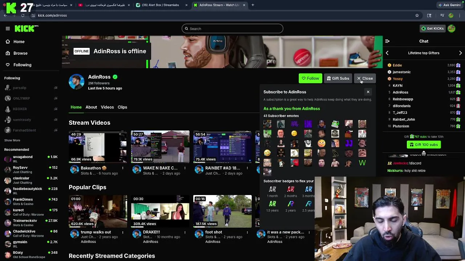The height and width of the screenshot is (261, 465).
Task: Open the WAKE N BAKE video thumbnail
Action: tap(160, 147)
